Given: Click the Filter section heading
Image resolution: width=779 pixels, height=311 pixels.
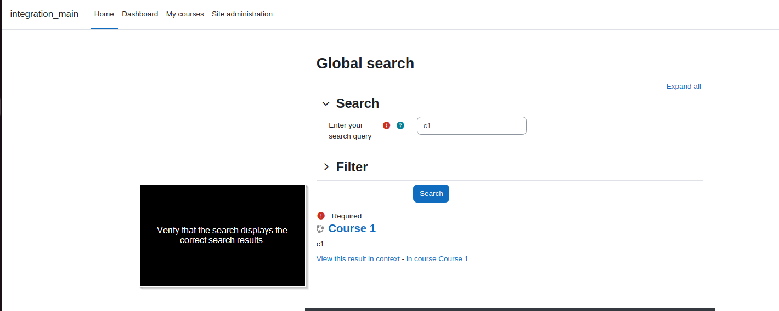Looking at the screenshot, I should pos(352,167).
